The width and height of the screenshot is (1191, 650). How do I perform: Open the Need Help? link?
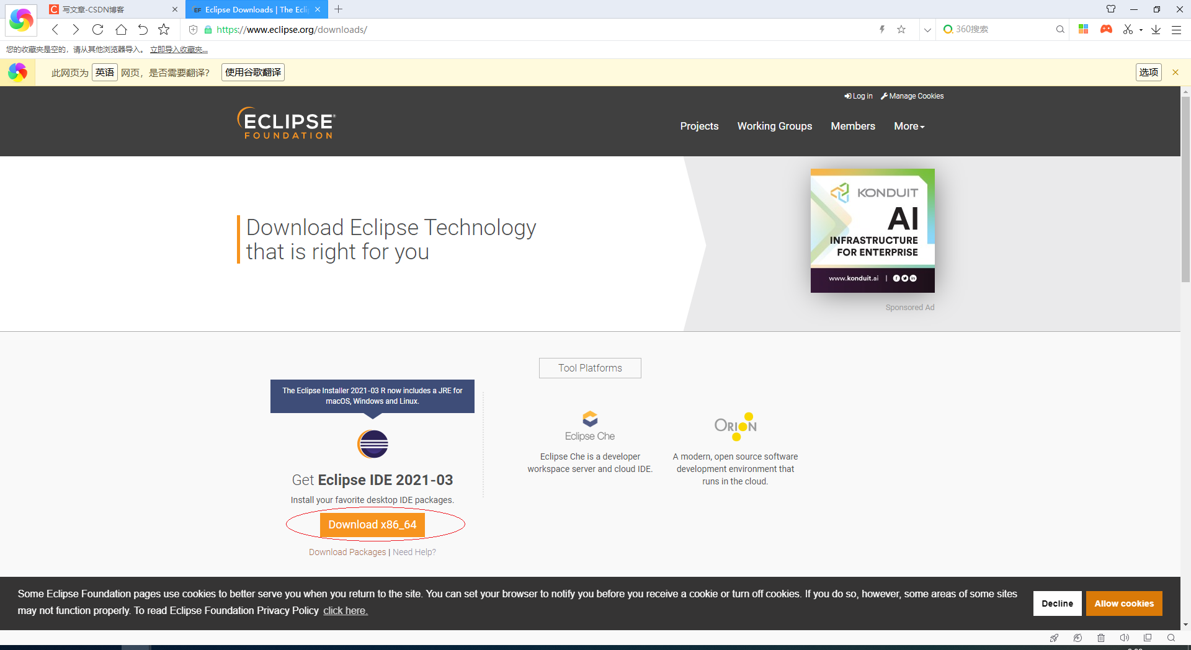[x=414, y=552]
